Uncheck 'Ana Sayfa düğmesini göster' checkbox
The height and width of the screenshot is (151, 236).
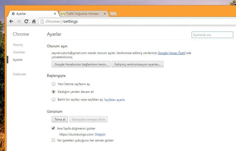click(x=53, y=128)
